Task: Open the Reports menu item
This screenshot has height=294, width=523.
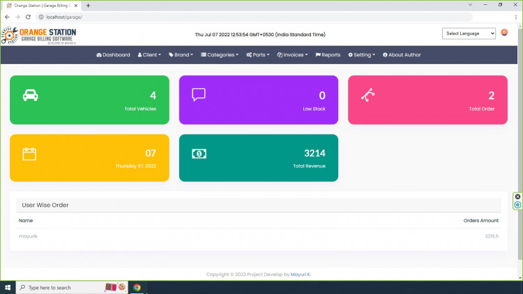Action: [328, 54]
